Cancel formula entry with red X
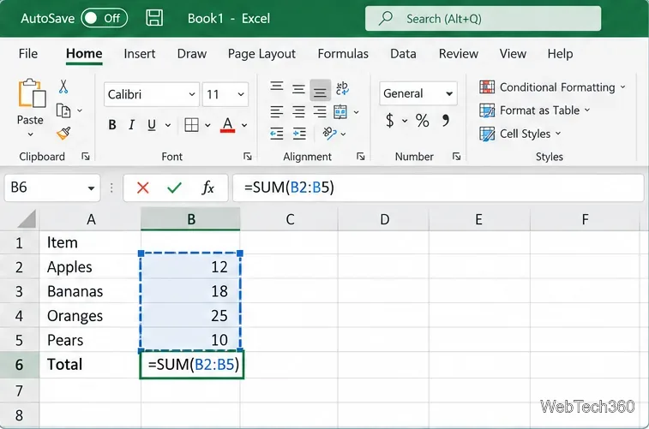649x429 pixels. (x=143, y=188)
